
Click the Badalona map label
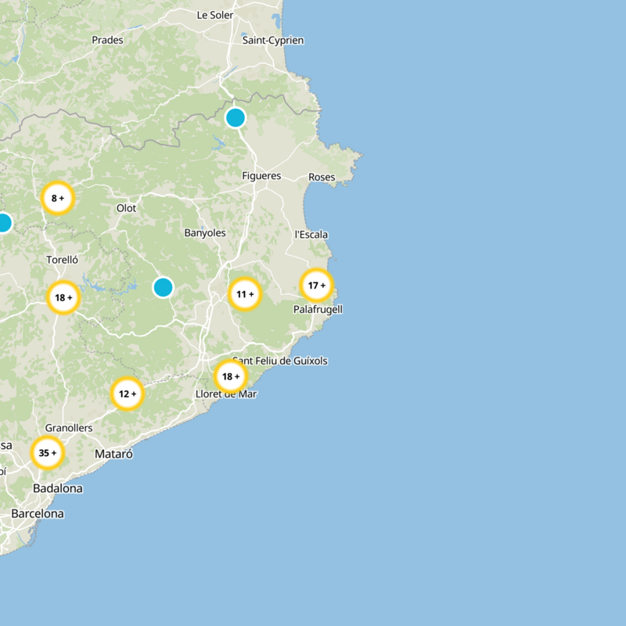click(58, 488)
